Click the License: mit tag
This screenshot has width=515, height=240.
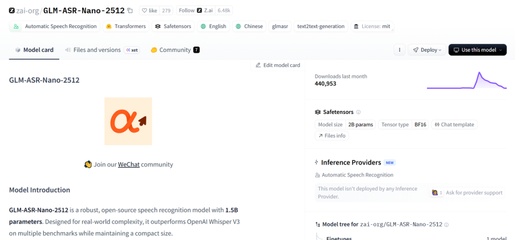371,27
